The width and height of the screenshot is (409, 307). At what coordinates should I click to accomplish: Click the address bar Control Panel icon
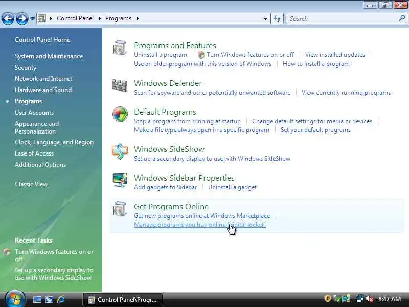[x=42, y=18]
